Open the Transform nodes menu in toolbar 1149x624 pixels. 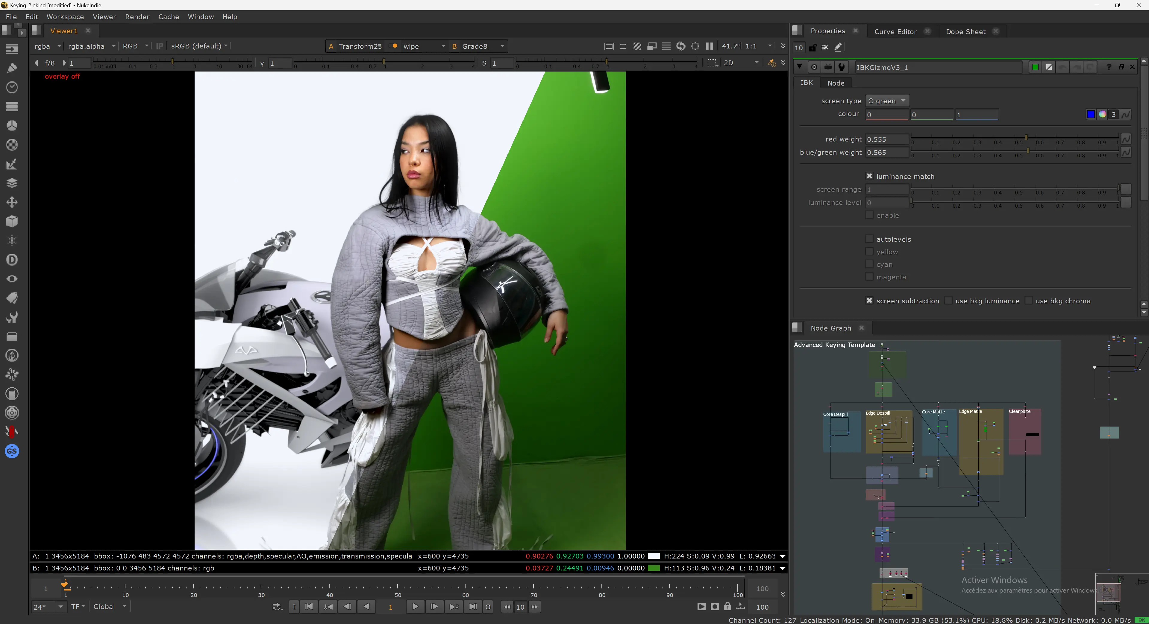coord(12,202)
